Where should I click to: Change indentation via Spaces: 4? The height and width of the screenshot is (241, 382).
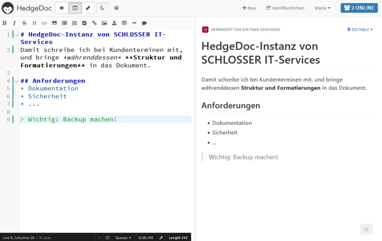tap(123, 238)
